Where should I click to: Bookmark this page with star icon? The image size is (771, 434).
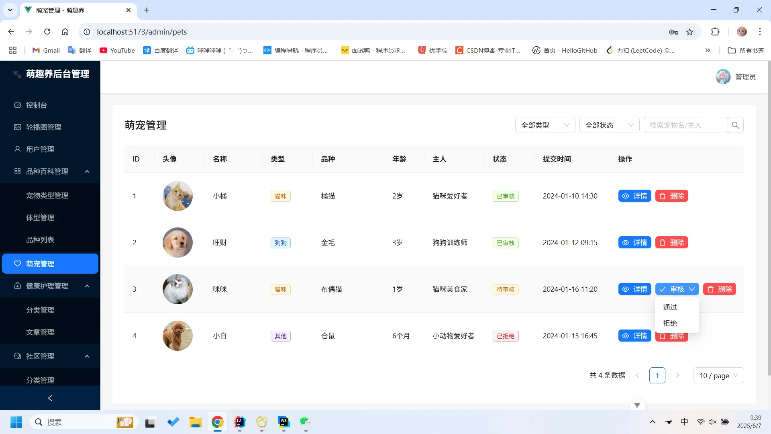click(x=689, y=32)
